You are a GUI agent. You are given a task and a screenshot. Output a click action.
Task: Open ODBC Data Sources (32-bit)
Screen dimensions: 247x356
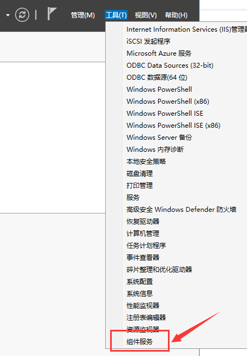tap(170, 66)
